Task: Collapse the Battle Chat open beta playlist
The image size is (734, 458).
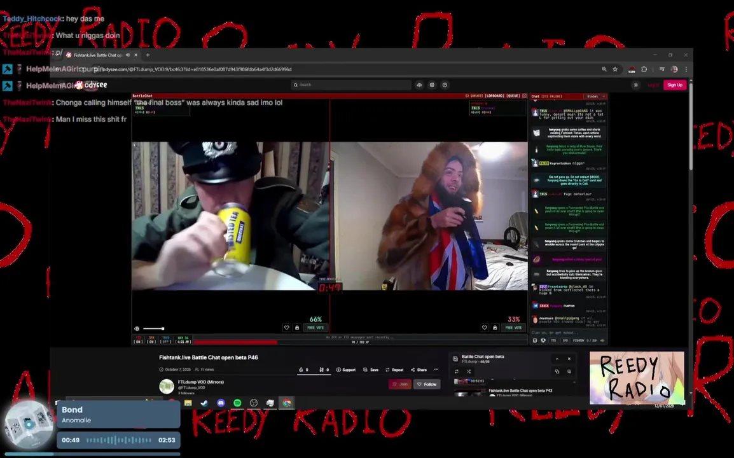Action: 557,359
